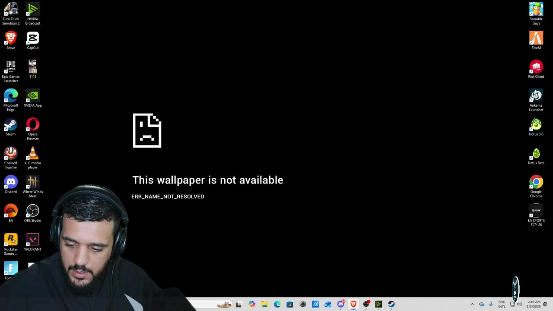Open the notification bell icon
This screenshot has width=553, height=311.
pyautogui.click(x=545, y=304)
